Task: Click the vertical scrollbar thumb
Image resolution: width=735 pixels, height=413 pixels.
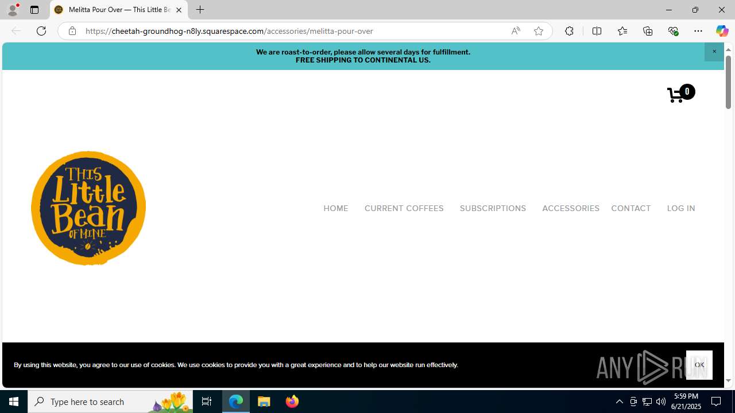Action: click(728, 81)
